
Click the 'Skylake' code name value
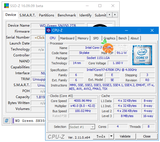pos(84,53)
